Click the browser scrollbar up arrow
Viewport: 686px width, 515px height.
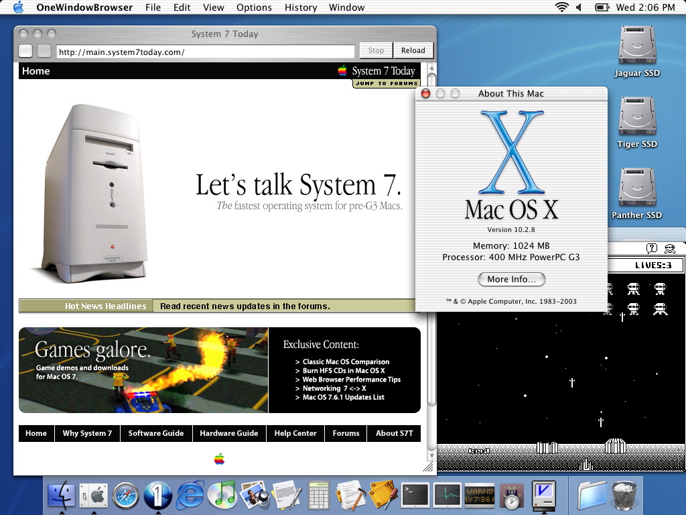(x=431, y=68)
